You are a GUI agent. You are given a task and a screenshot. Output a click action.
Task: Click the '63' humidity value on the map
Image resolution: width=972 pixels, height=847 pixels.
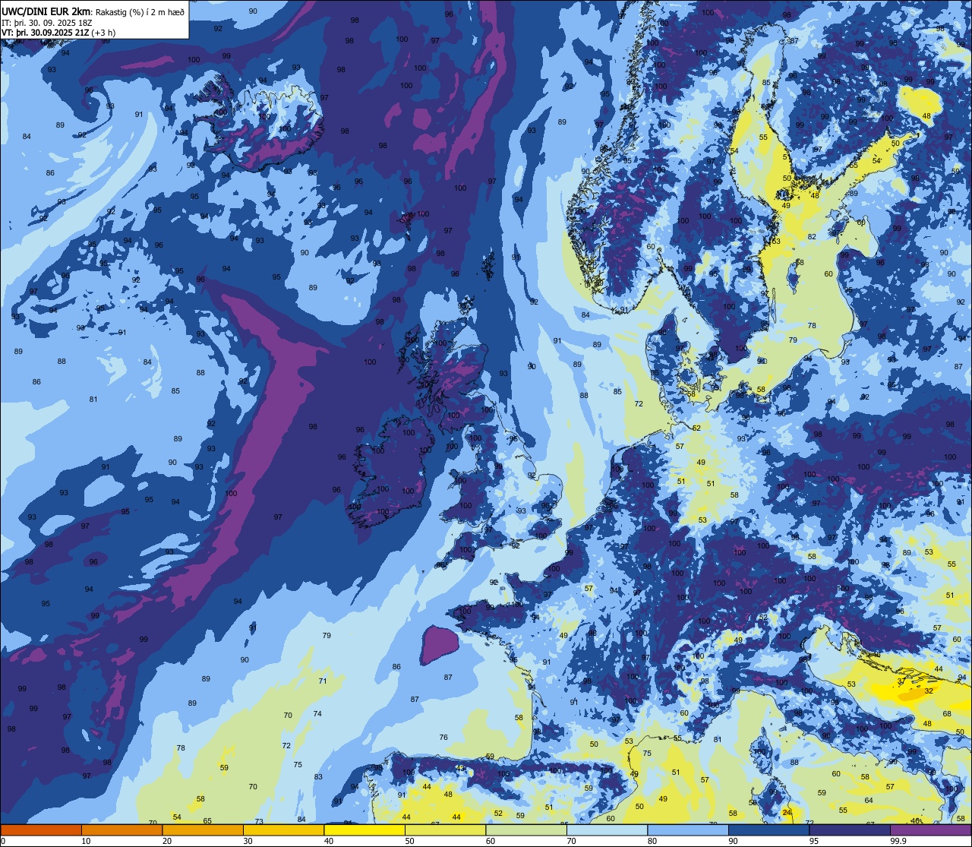coord(776,242)
